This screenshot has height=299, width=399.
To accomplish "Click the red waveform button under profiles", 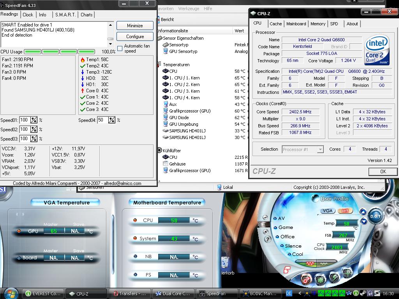I will 310,264.
